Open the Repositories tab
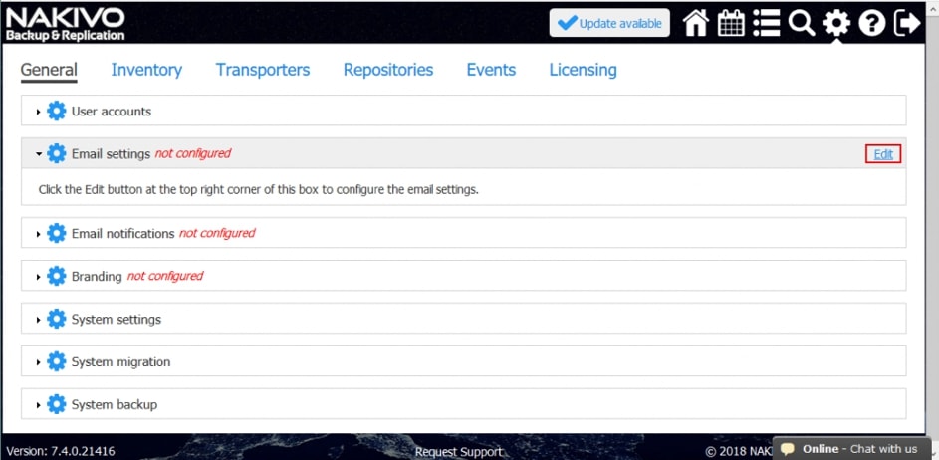Viewport: 939px width, 460px height. point(388,70)
